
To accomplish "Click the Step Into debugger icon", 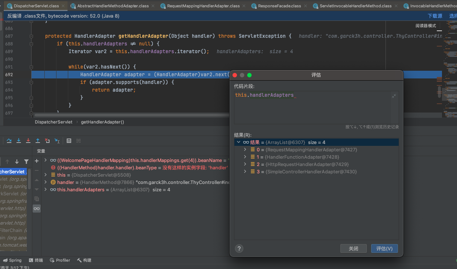I will click(x=19, y=141).
